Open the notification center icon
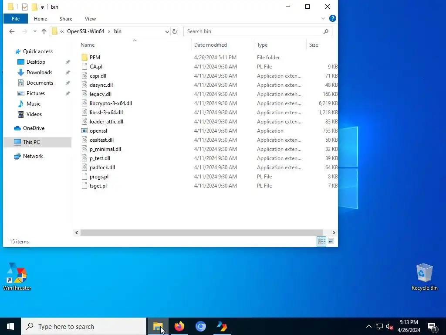 pos(432,326)
